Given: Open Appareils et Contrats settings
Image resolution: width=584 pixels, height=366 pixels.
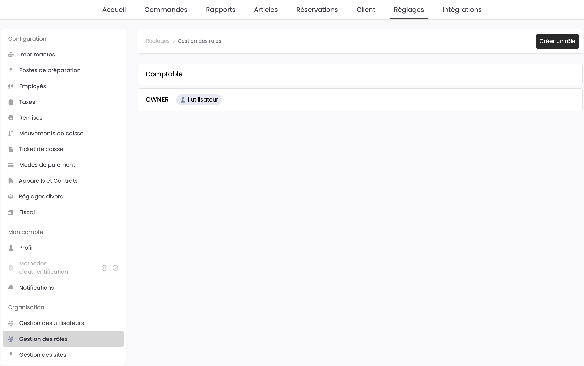Looking at the screenshot, I should click(x=48, y=181).
